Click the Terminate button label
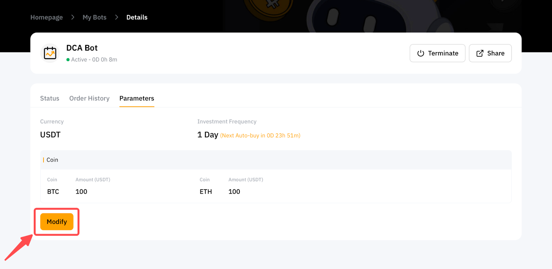 (443, 53)
